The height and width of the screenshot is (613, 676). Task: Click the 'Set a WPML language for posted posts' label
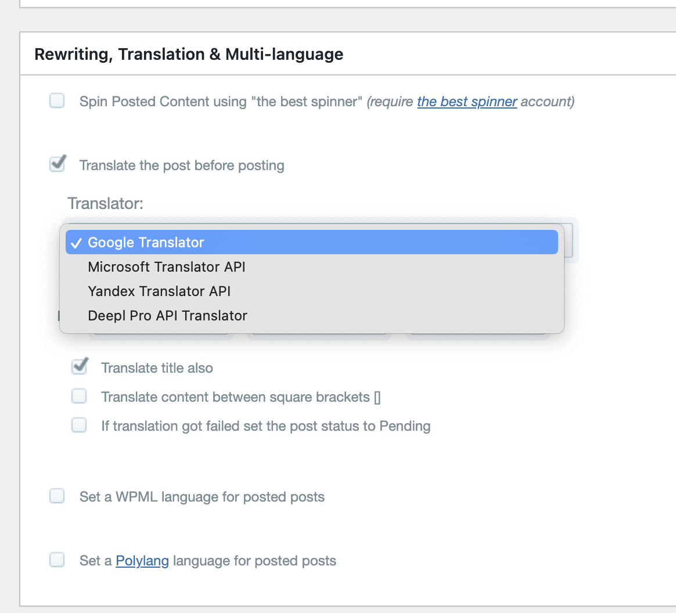pyautogui.click(x=202, y=497)
